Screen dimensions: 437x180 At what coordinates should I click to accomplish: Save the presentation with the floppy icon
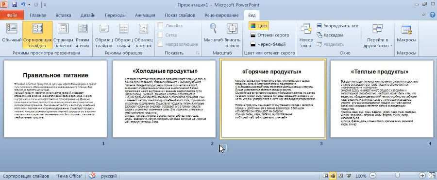point(15,5)
